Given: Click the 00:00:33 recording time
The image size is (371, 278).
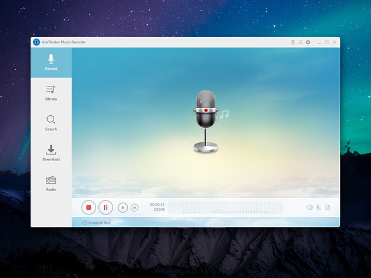Looking at the screenshot, I should tap(157, 205).
